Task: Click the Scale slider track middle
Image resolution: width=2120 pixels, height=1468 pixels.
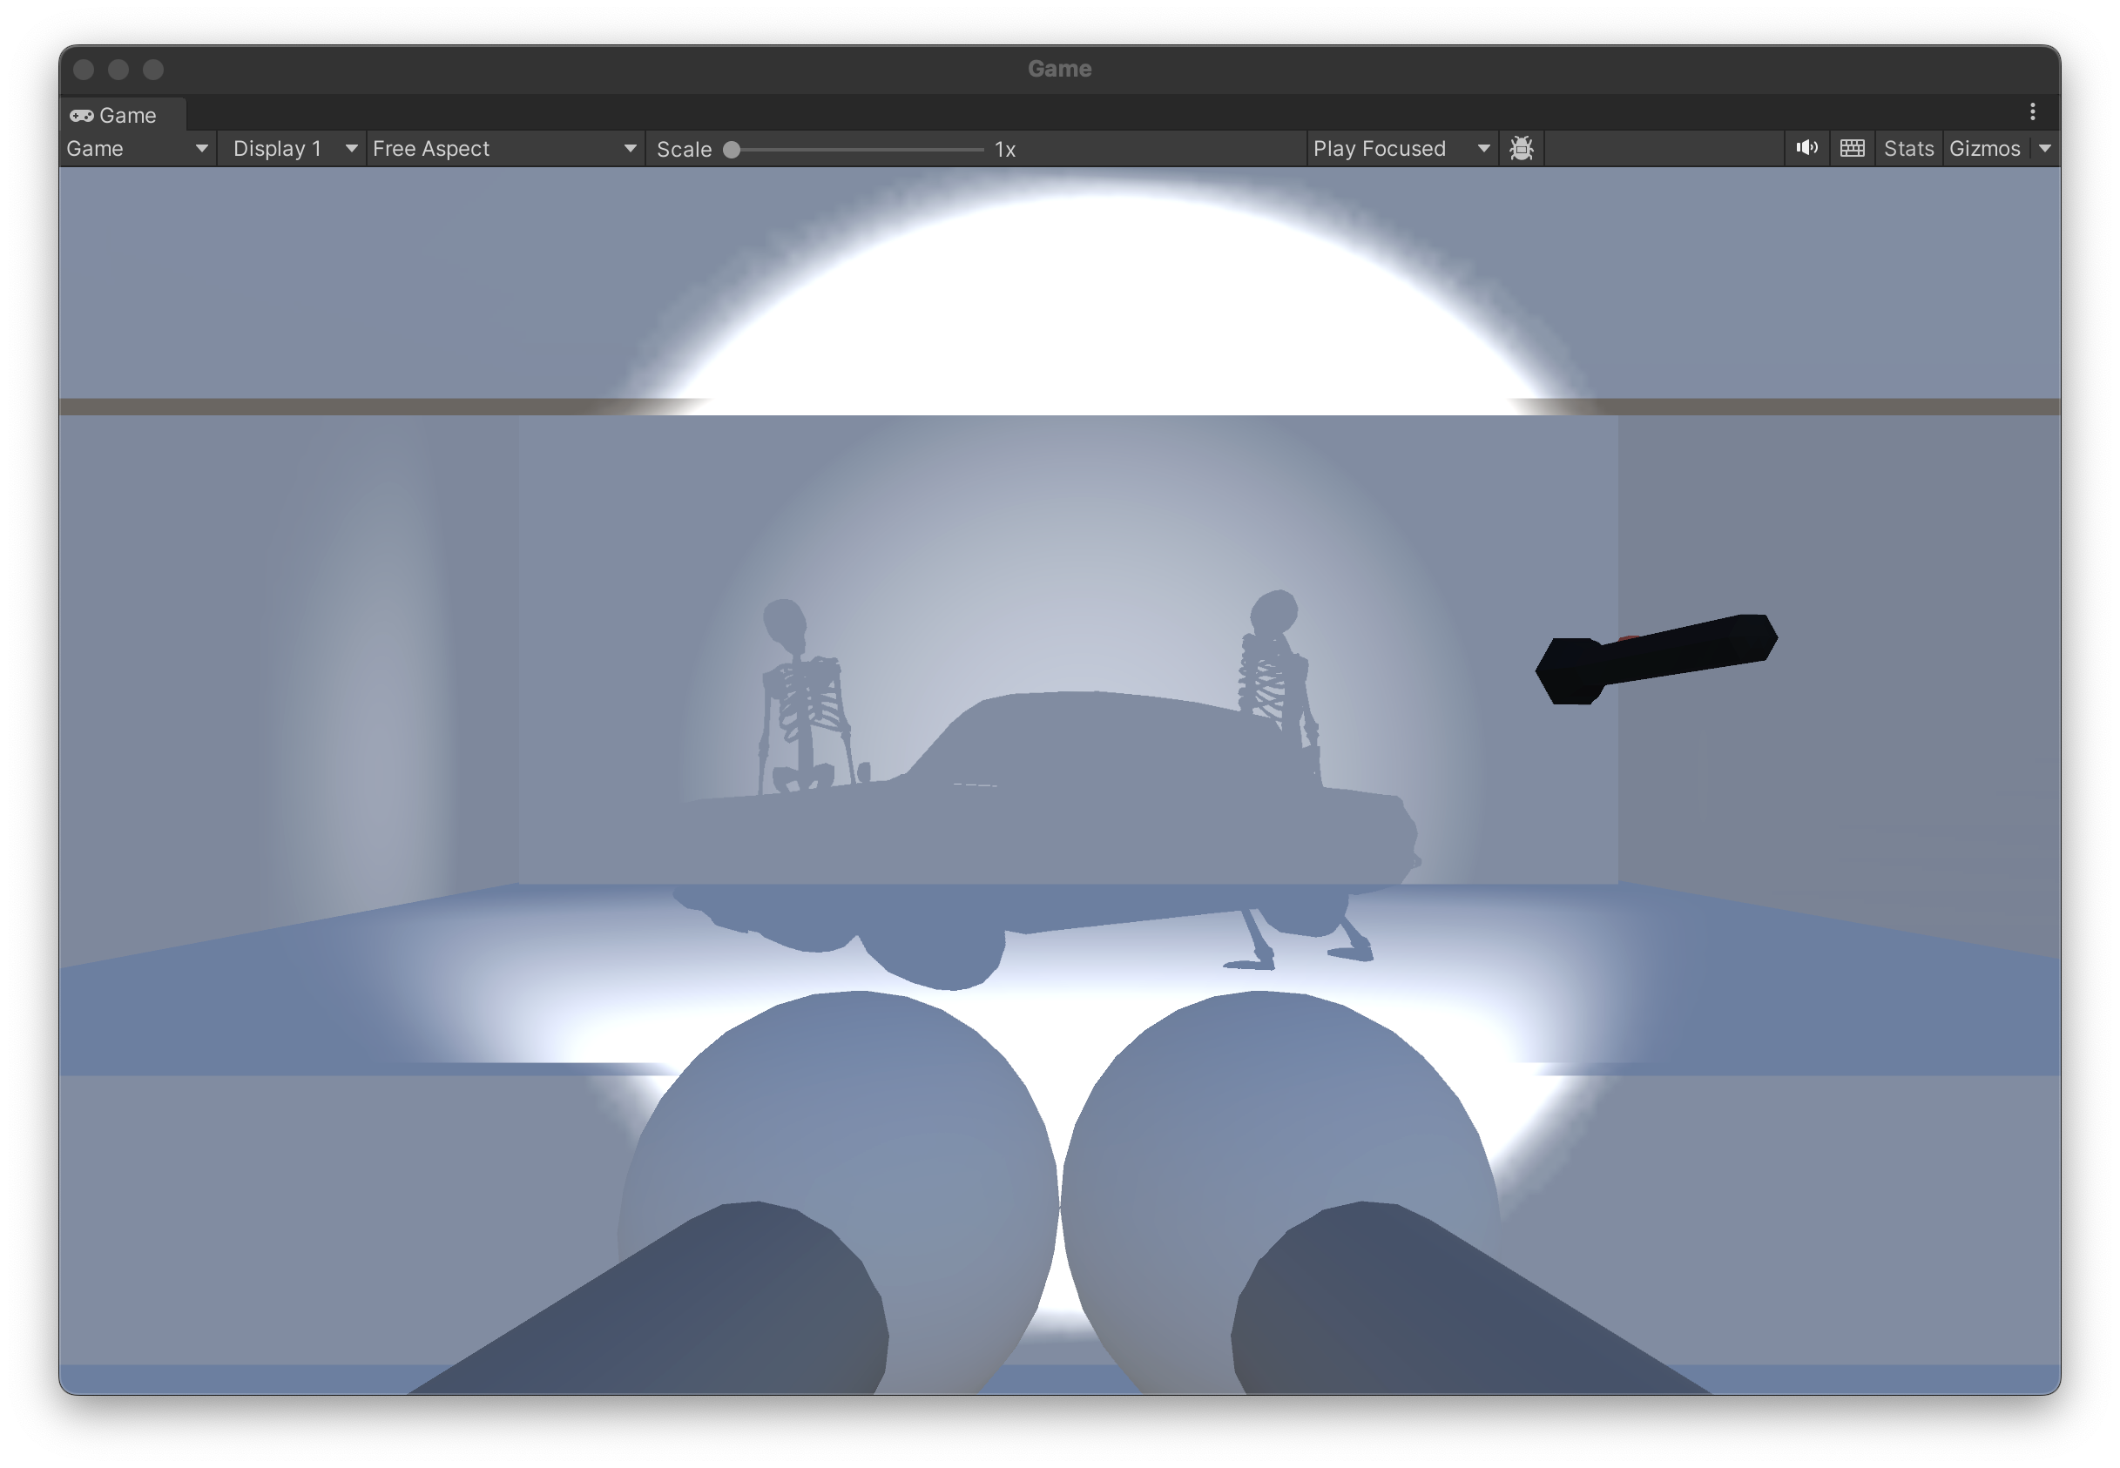Action: (858, 149)
